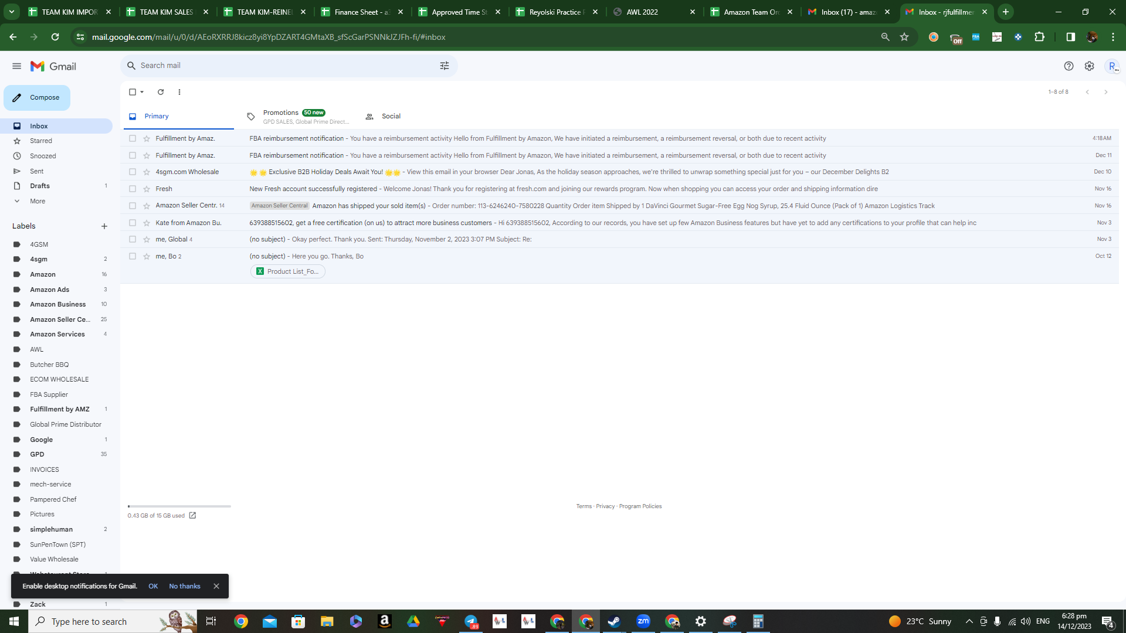Viewport: 1126px width, 633px height.
Task: Open storage management external link icon
Action: tap(192, 516)
